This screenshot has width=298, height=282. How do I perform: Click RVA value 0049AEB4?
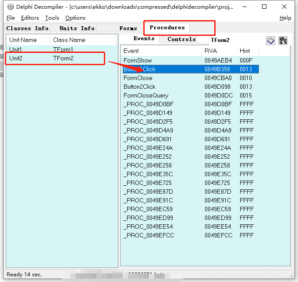[x=218, y=60]
